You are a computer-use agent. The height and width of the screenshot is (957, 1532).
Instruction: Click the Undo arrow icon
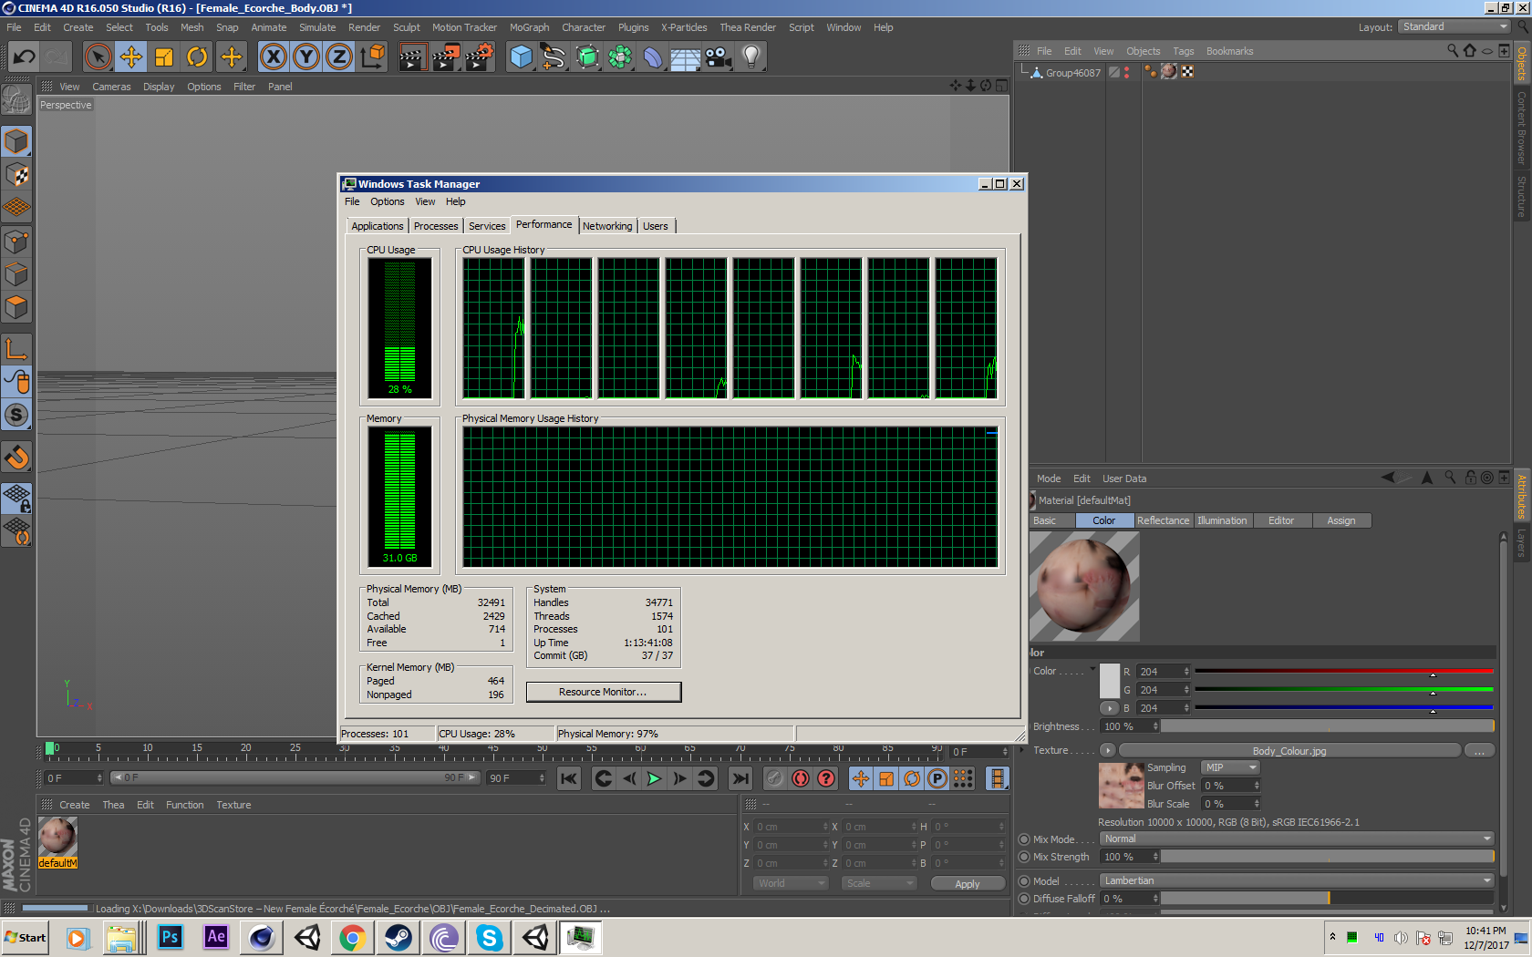click(x=25, y=57)
